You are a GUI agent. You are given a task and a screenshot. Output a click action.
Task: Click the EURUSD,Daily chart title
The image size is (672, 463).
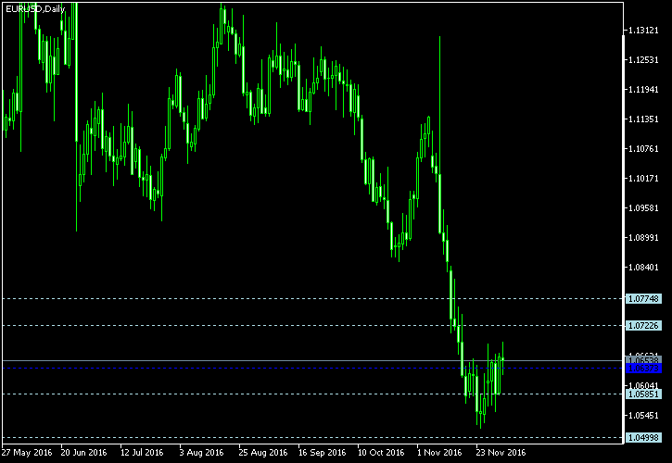pyautogui.click(x=35, y=9)
